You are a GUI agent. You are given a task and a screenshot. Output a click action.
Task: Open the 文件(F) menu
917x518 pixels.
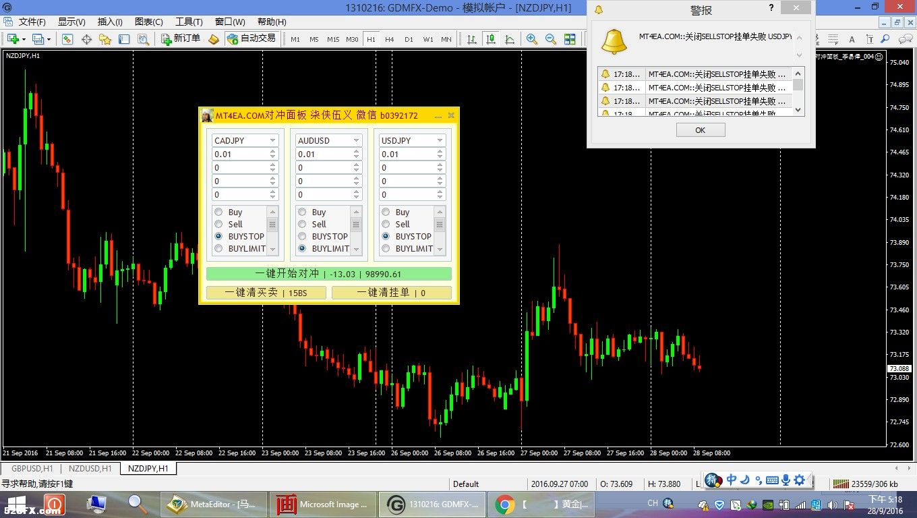point(32,22)
